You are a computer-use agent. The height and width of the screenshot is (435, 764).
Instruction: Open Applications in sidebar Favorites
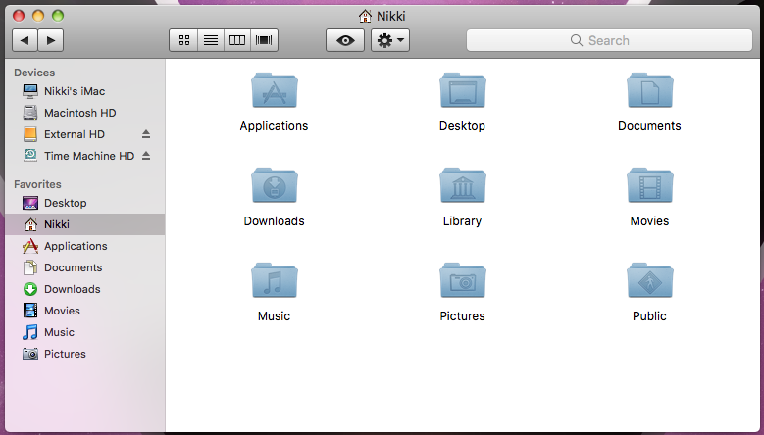[x=85, y=246]
